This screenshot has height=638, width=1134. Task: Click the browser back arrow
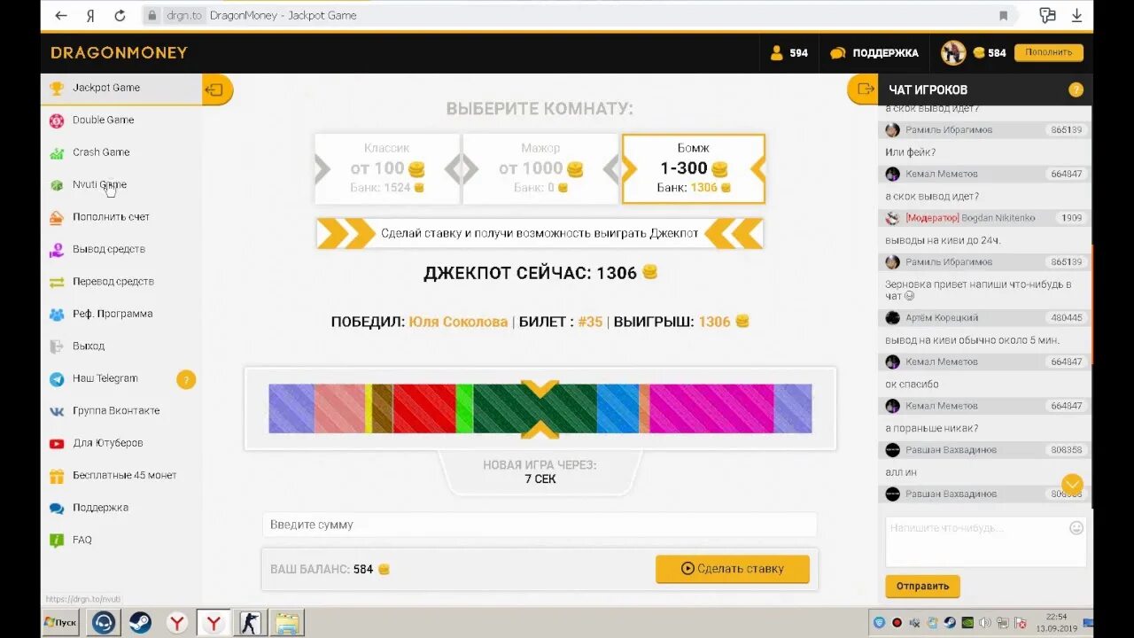tap(61, 16)
